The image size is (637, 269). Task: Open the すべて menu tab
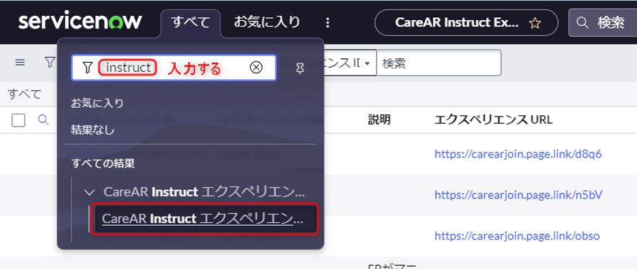coord(190,22)
